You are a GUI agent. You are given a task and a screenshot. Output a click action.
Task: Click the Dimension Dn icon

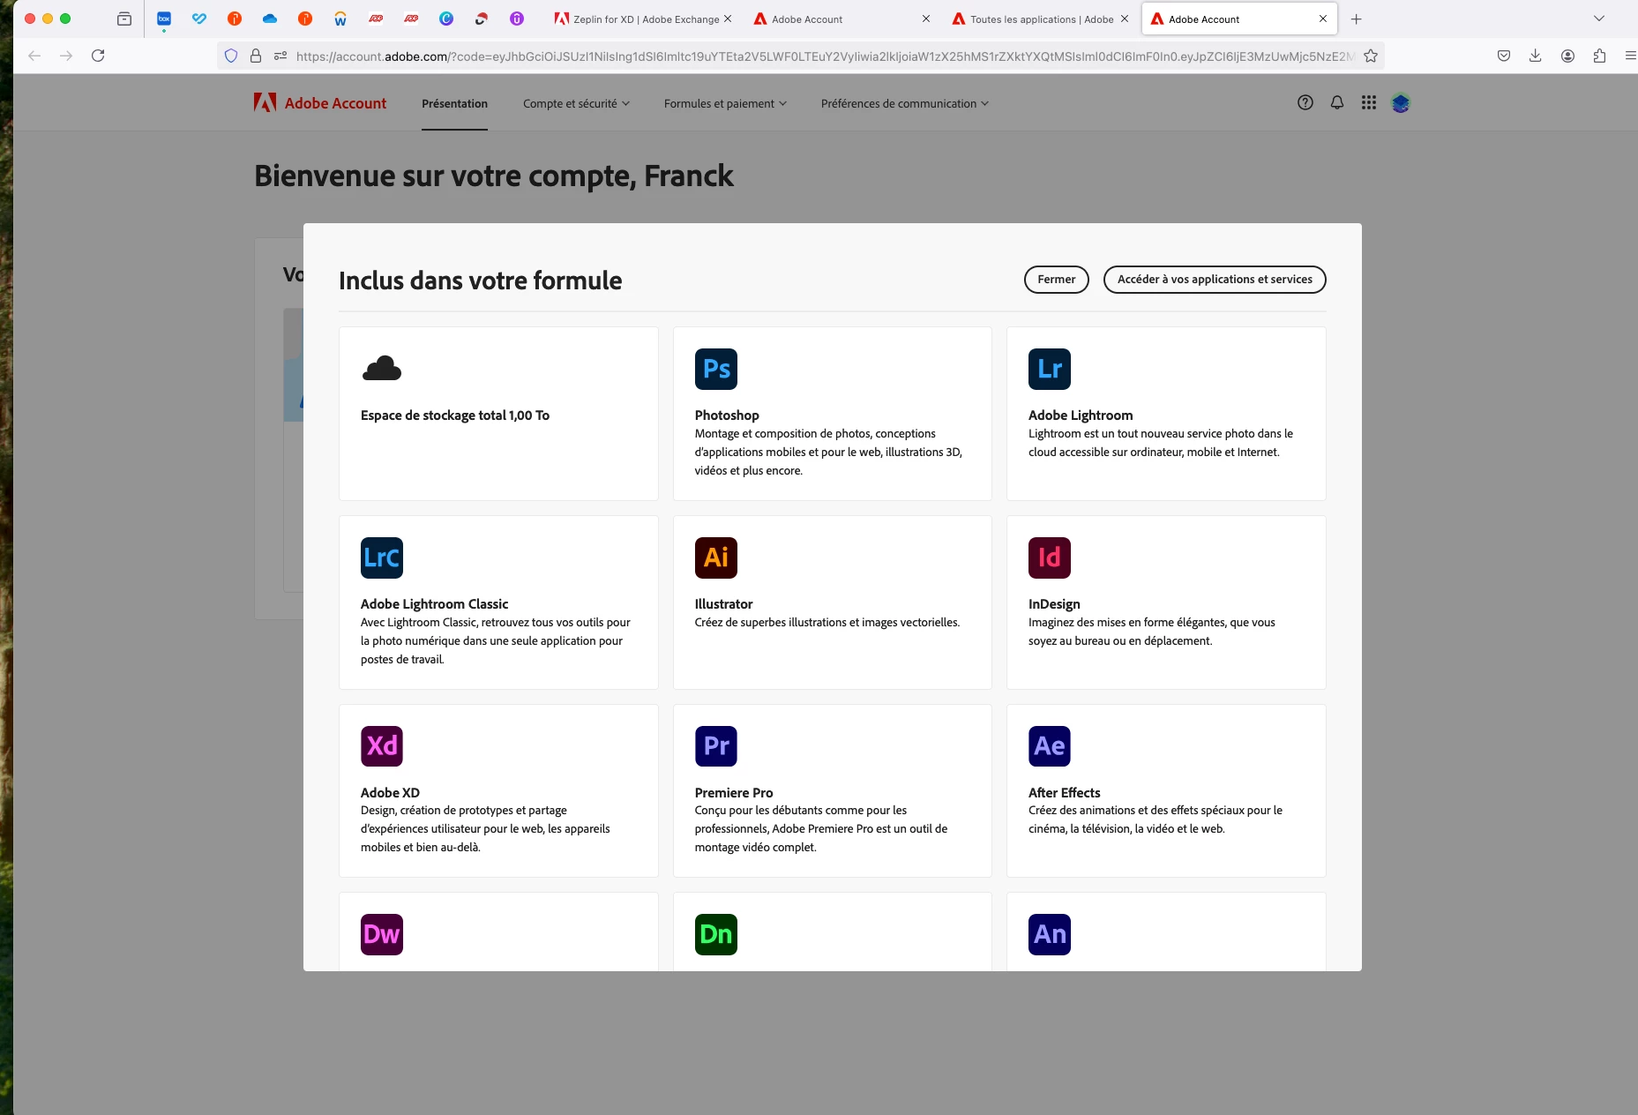pos(715,934)
